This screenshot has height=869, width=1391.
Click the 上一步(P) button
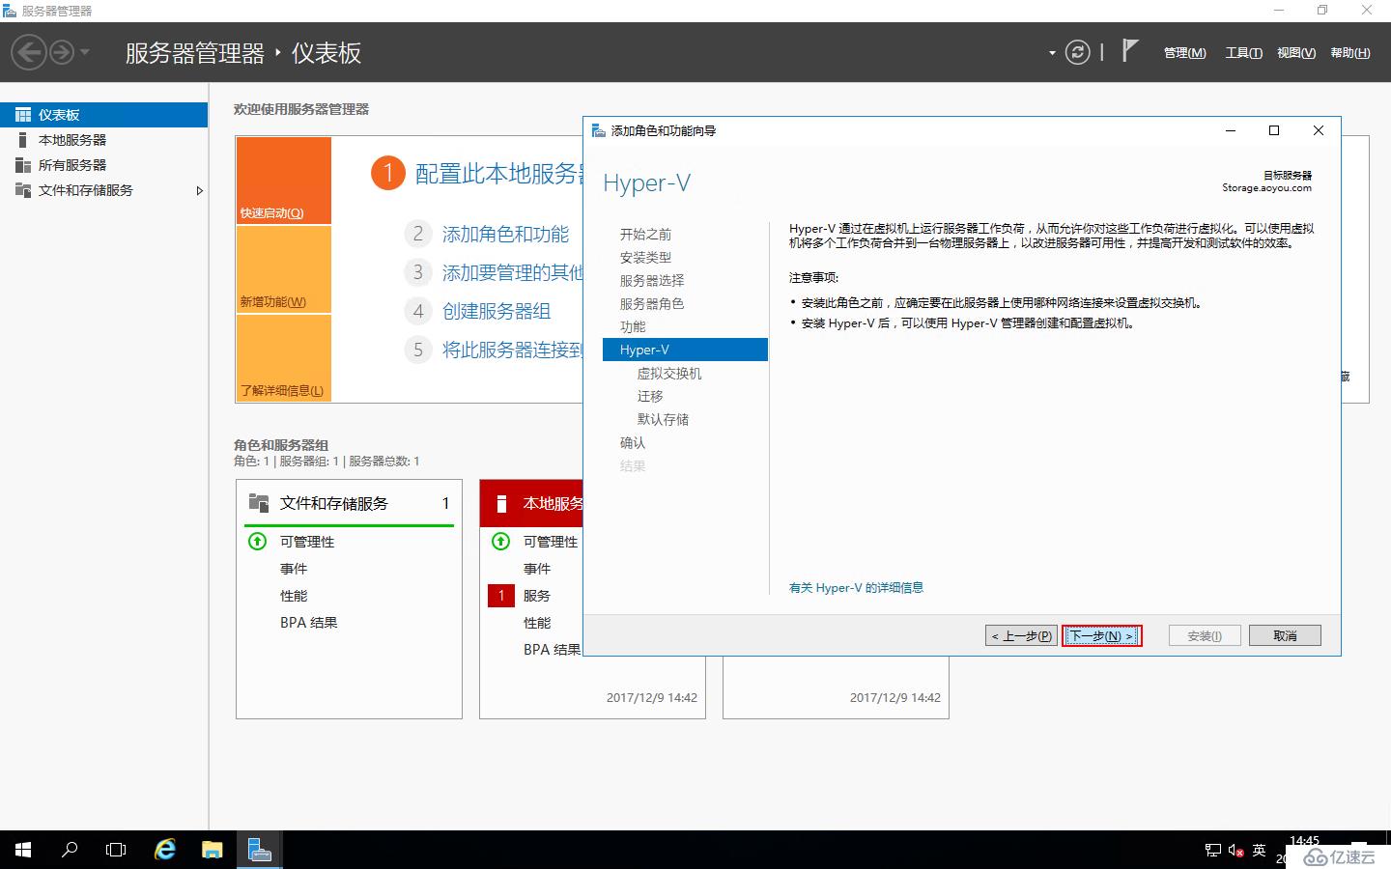click(x=1022, y=635)
